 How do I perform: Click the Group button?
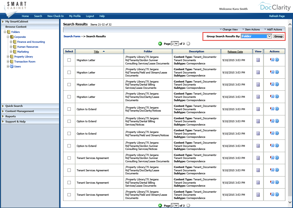point(278,36)
